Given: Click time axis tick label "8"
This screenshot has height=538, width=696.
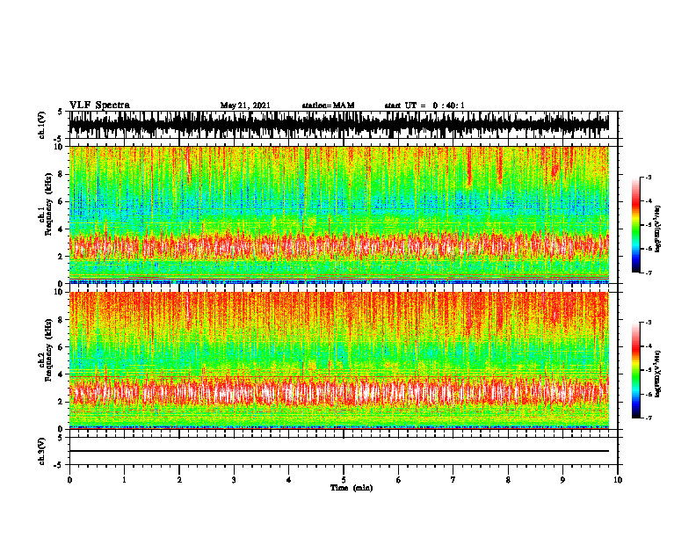Looking at the screenshot, I should (x=508, y=480).
